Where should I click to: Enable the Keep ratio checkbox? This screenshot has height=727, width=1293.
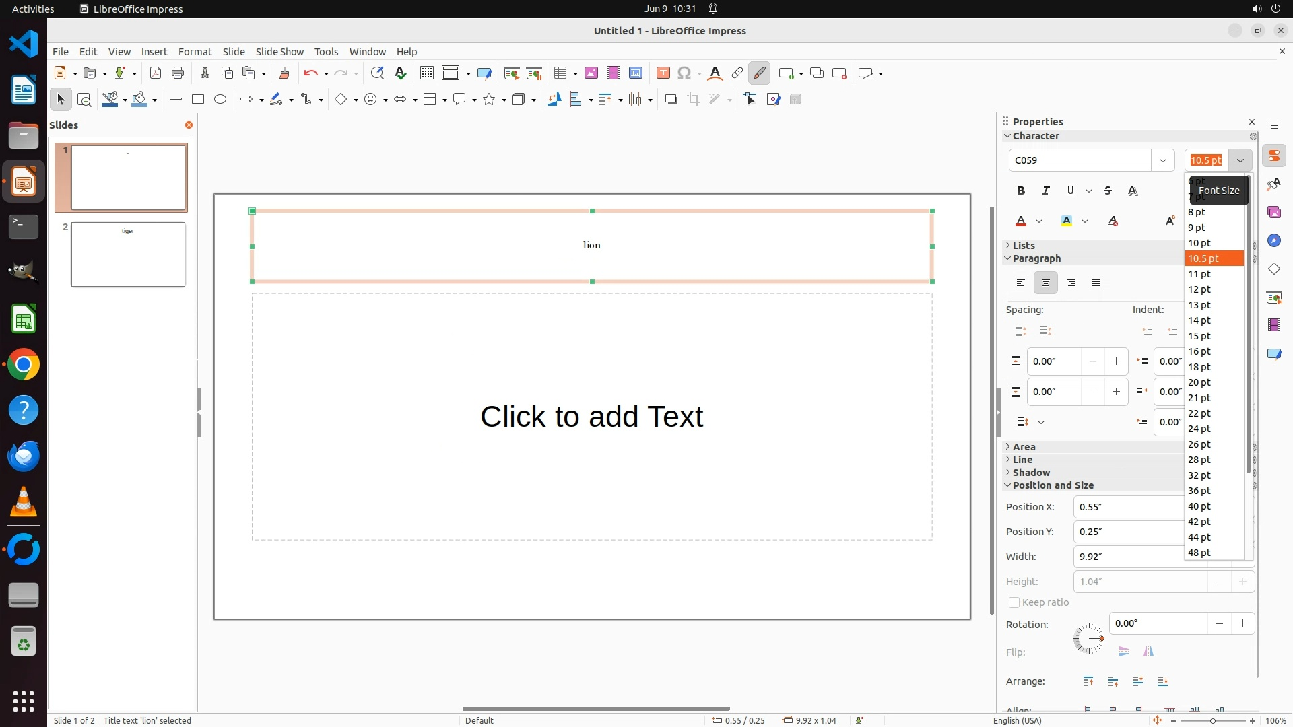pos(1014,602)
